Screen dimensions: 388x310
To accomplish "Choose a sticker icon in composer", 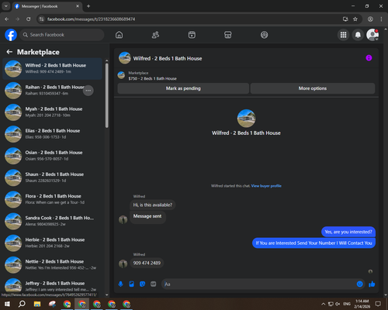I will tap(142, 284).
